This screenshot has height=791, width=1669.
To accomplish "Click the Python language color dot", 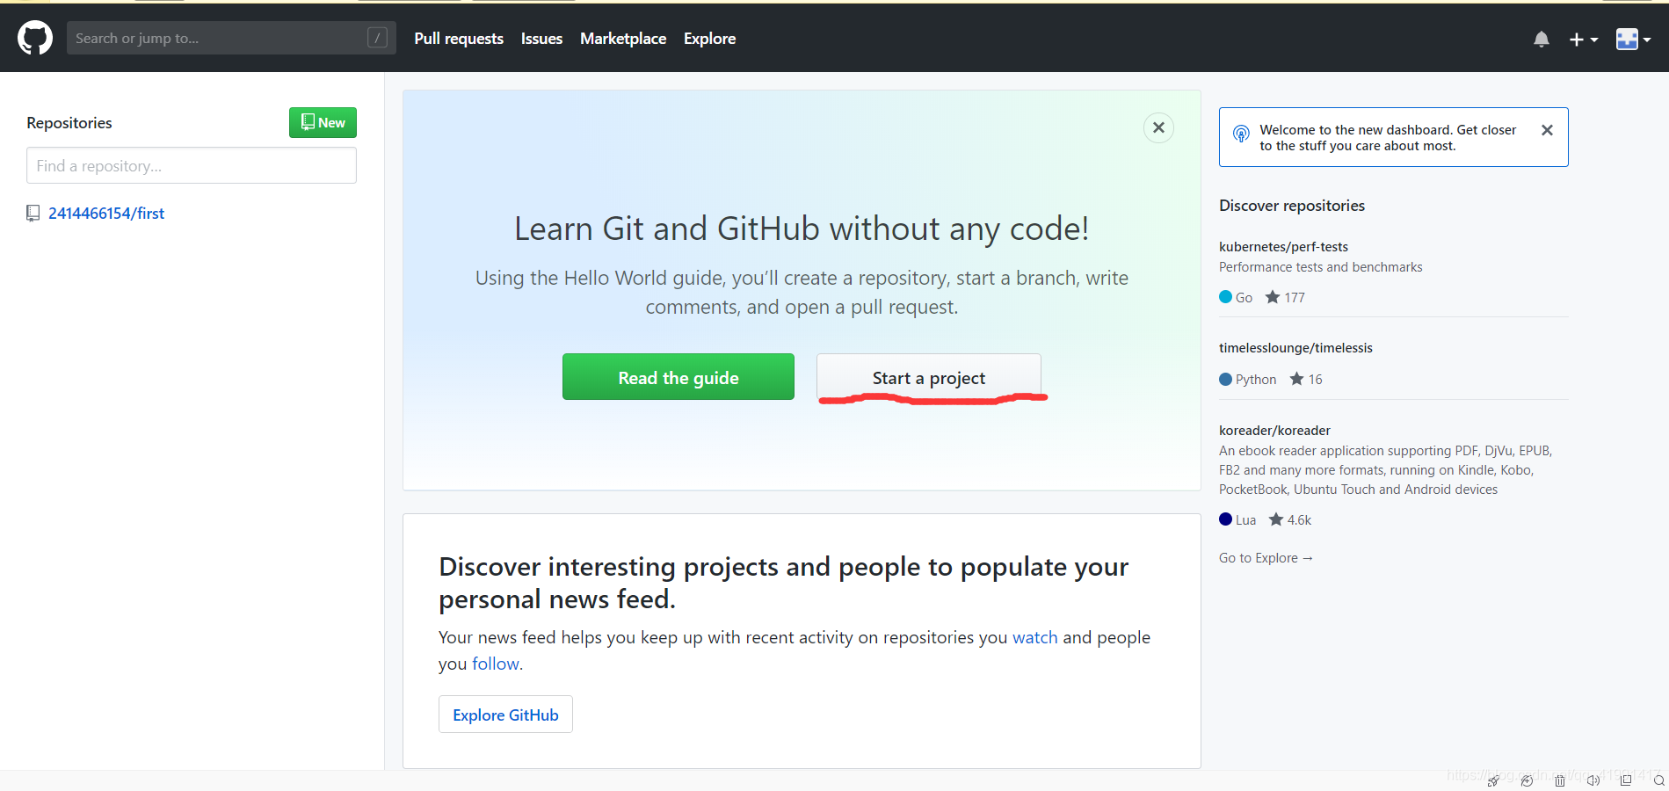I will (x=1225, y=380).
